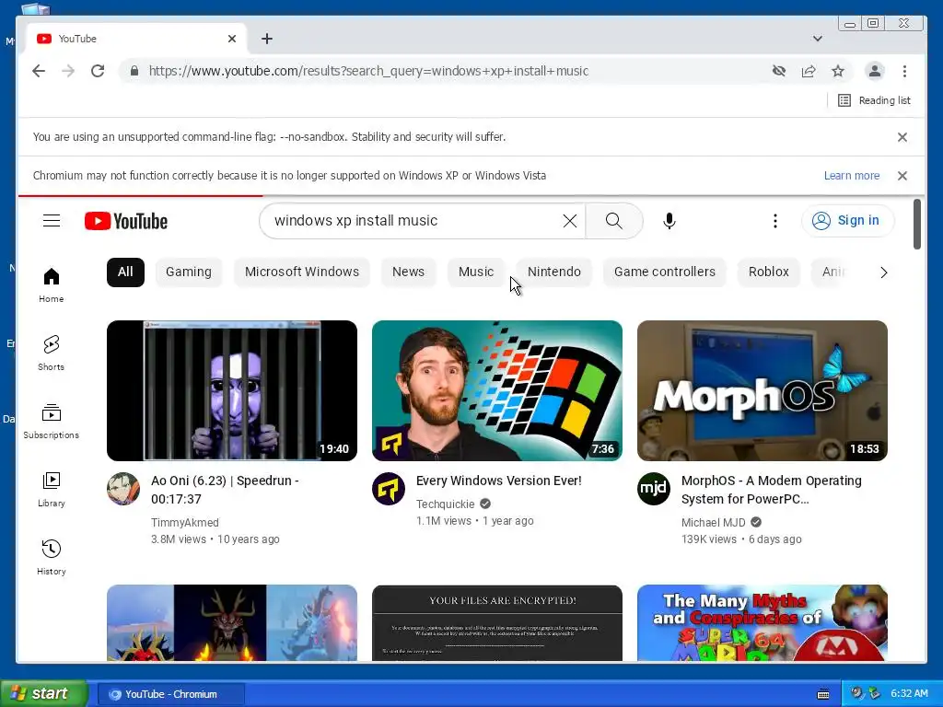943x707 pixels.
Task: Open Library in sidebar
Action: click(52, 490)
